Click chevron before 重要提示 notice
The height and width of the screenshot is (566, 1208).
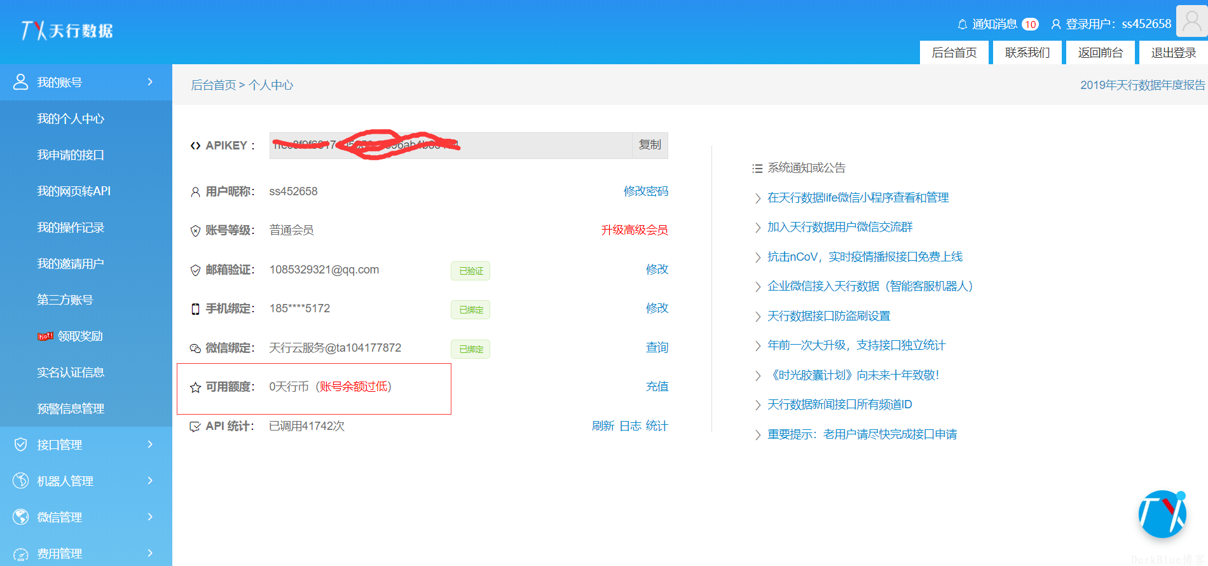tap(757, 435)
